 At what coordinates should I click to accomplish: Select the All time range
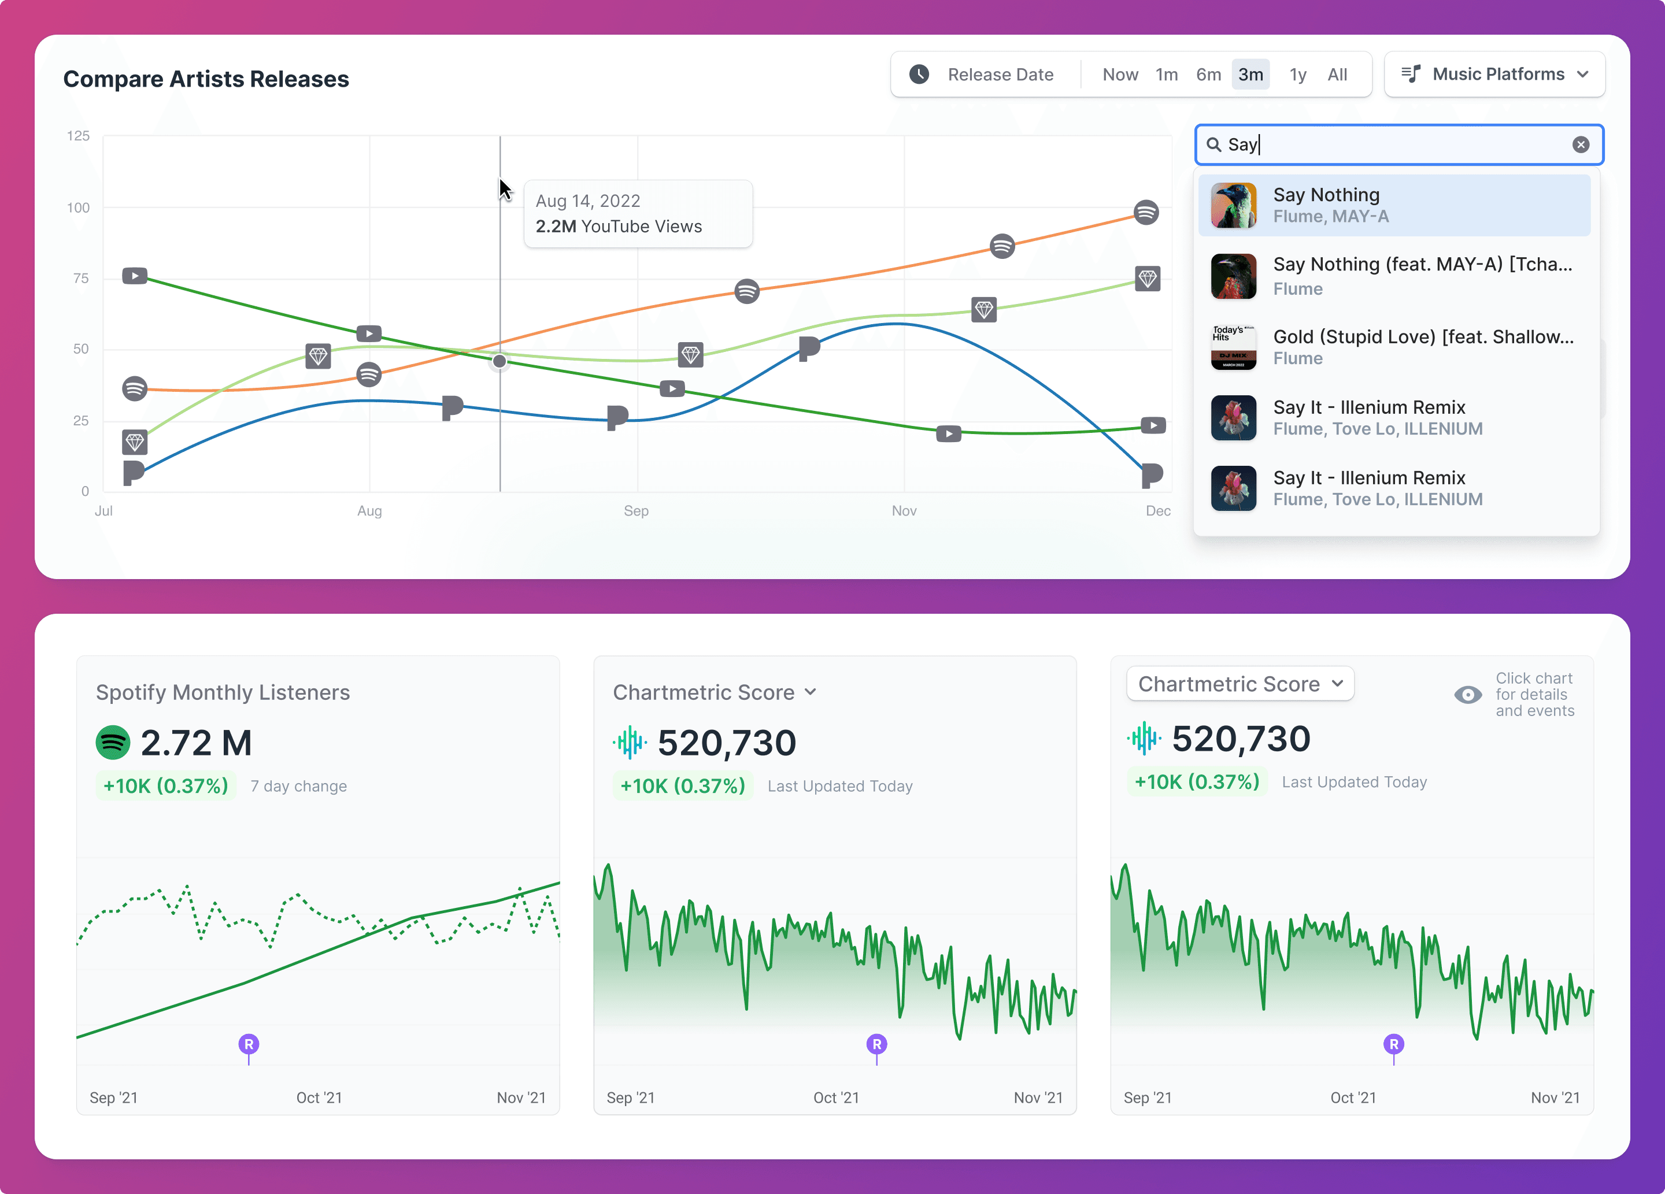(x=1337, y=74)
